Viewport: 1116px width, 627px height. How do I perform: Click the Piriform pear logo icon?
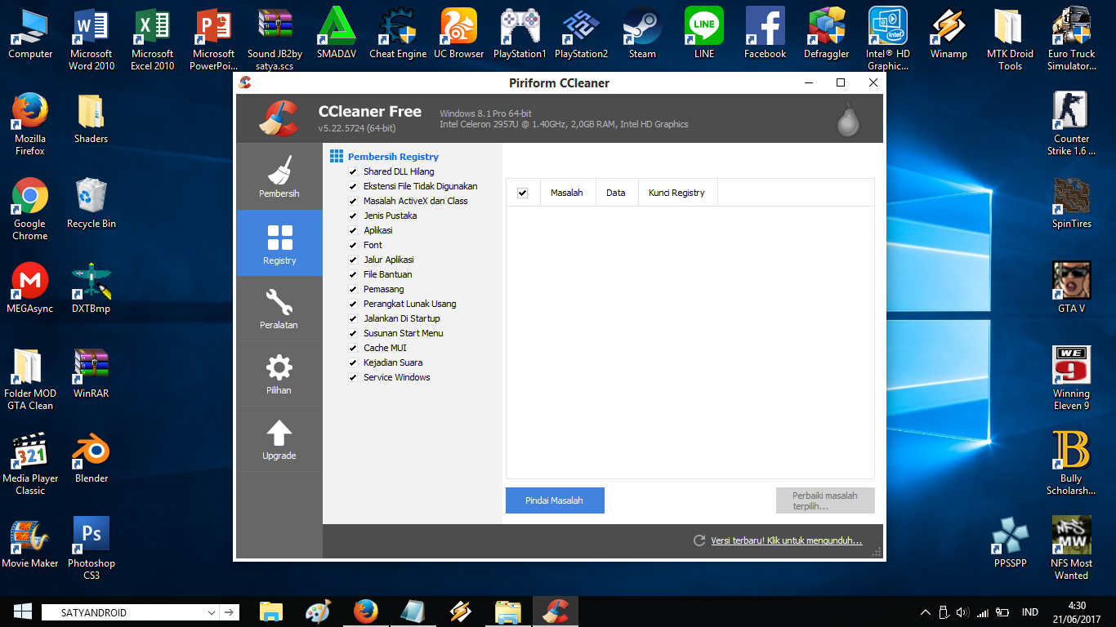(x=848, y=122)
